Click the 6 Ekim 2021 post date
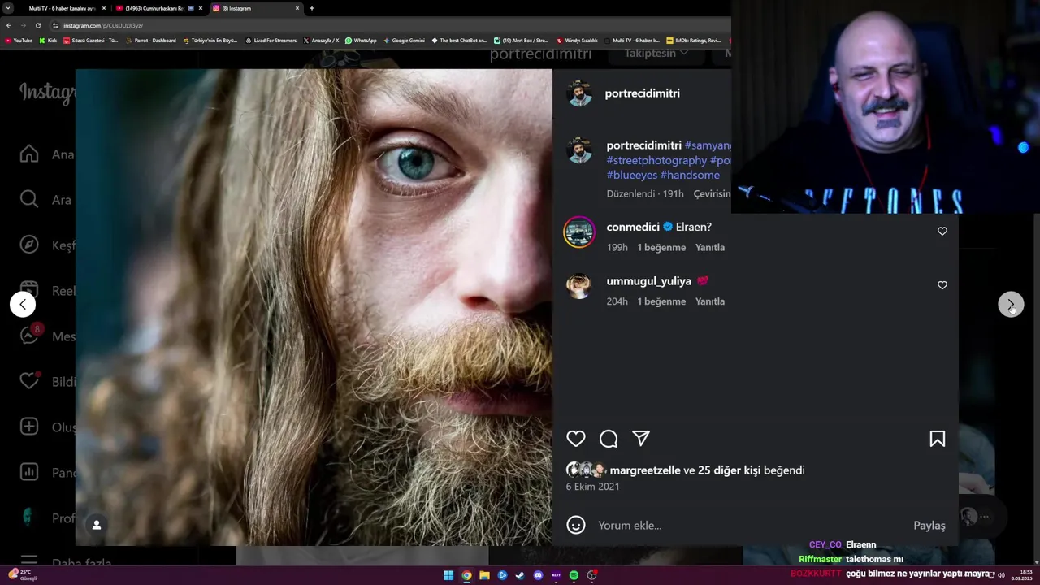The image size is (1040, 585). click(592, 487)
